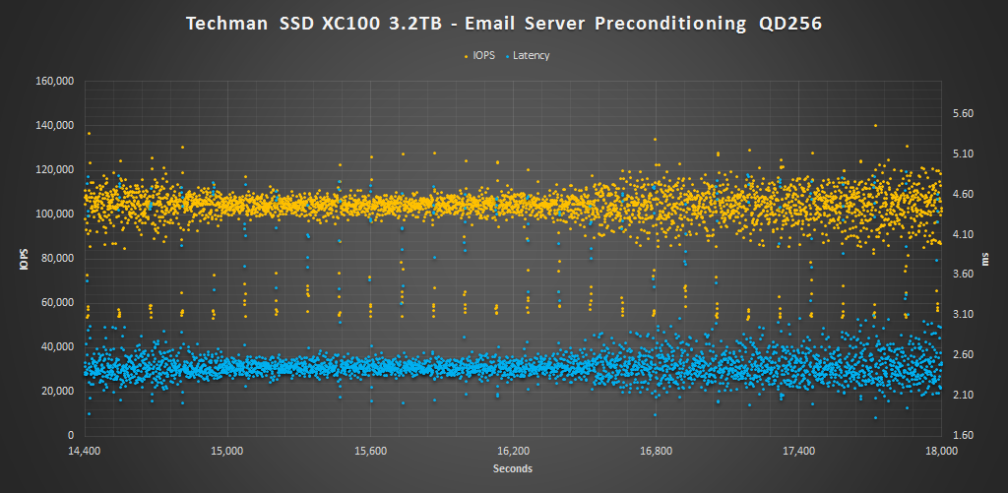
Task: Click the chart title Techman SSD XC100
Action: pyautogui.click(x=504, y=24)
